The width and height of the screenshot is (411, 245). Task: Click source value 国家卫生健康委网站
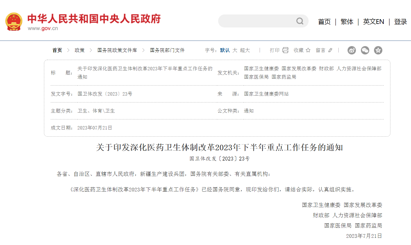266,94
